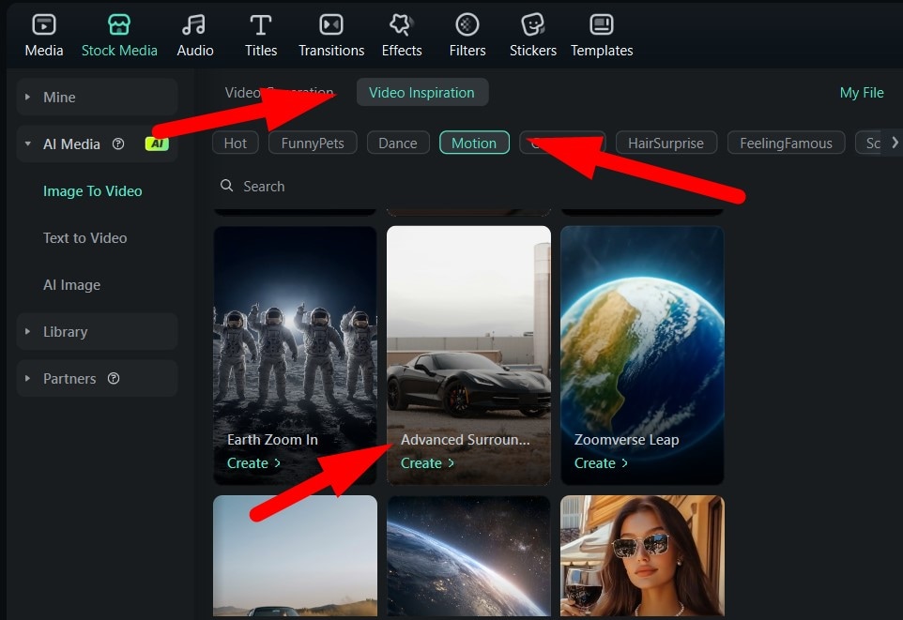The image size is (903, 620).
Task: Open the Audio music note icon
Action: tap(194, 24)
